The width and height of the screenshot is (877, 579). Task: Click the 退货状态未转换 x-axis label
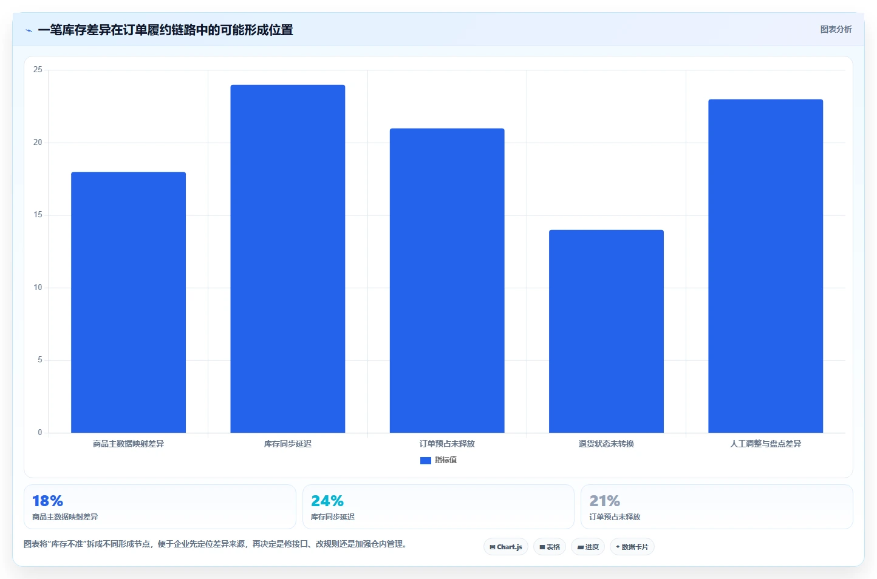tap(606, 444)
